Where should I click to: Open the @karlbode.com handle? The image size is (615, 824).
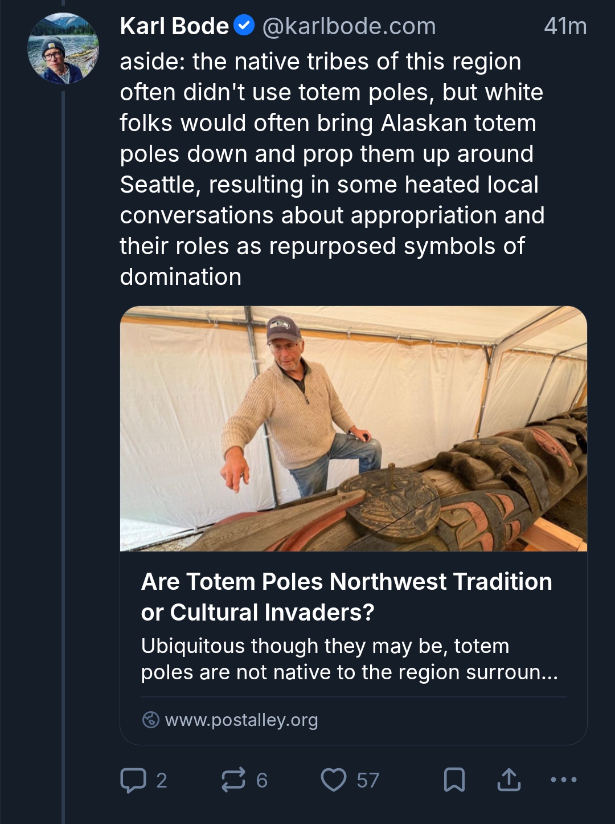(x=348, y=26)
